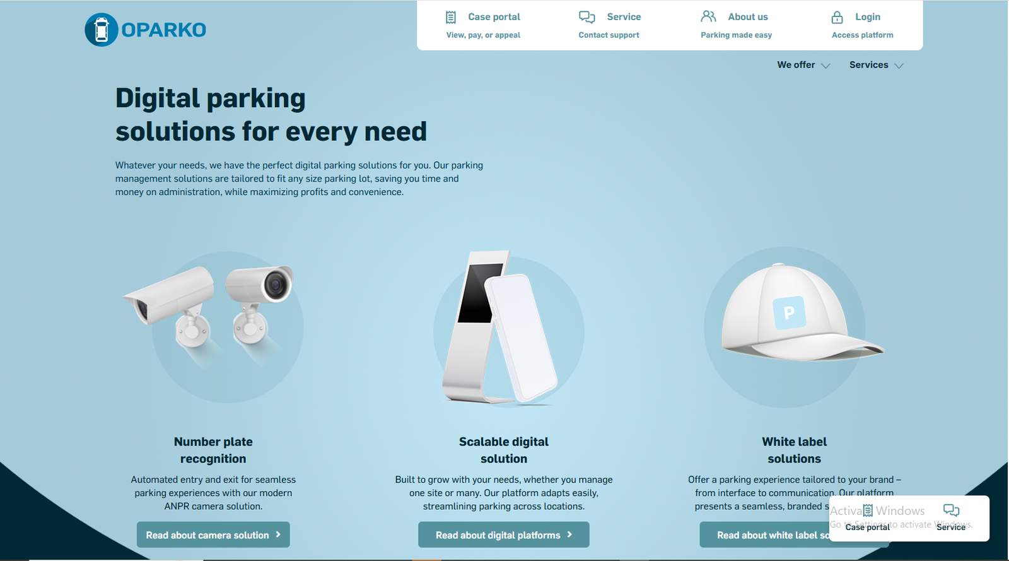Viewport: 1009px width, 561px height.
Task: Click the About us people icon
Action: pyautogui.click(x=709, y=16)
